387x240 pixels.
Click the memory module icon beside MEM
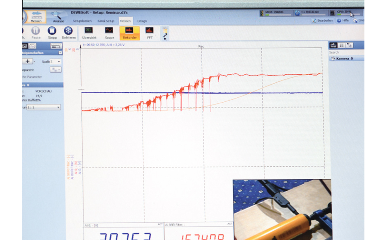coord(262,13)
